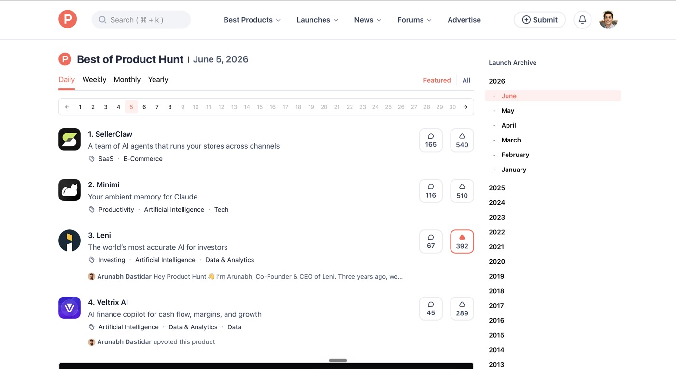The image size is (676, 369).
Task: Switch to the Weekly tab
Action: tap(94, 80)
